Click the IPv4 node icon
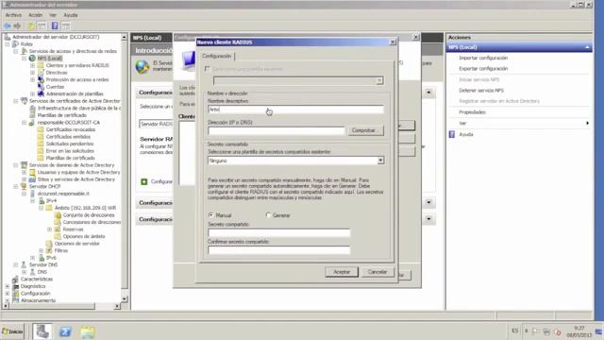The height and width of the screenshot is (340, 604). (x=41, y=201)
